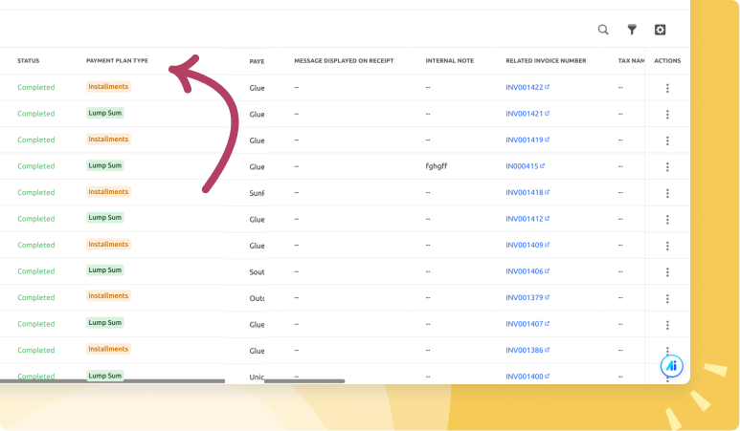
Task: Open the search magnifier icon
Action: point(603,30)
